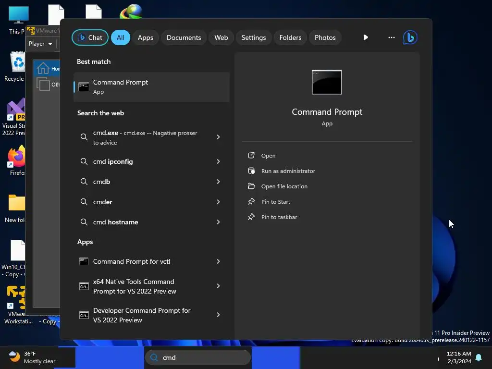Select the cmdb search suggestion
The image size is (492, 369).
pos(151,182)
